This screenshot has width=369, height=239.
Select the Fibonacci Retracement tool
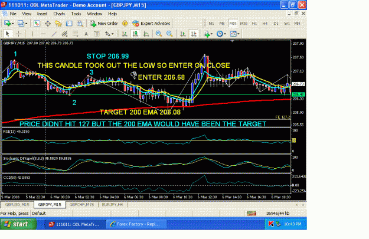pos(76,34)
